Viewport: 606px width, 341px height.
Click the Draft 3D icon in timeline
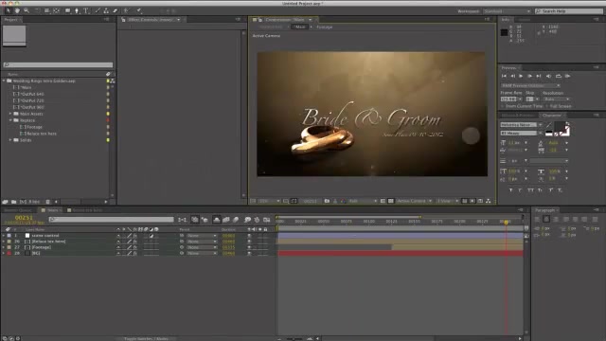(x=205, y=220)
